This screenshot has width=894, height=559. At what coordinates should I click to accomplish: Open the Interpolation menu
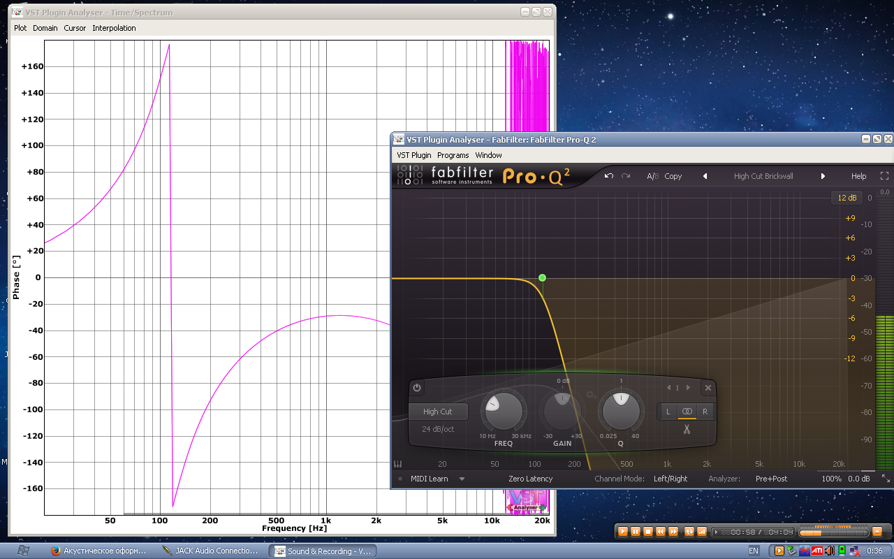pos(114,28)
